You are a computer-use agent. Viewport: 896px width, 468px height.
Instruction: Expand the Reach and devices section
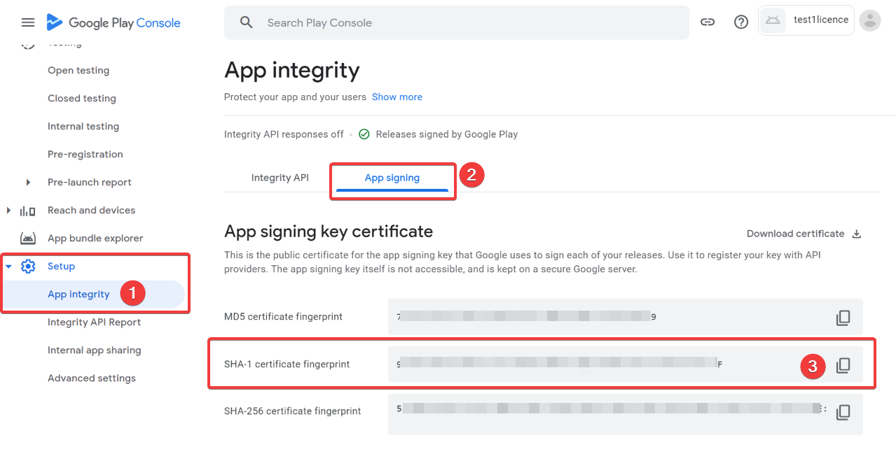[x=8, y=211]
